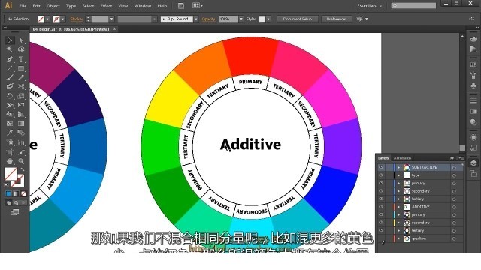Change screen mode at toolbox bottom
The image size is (481, 270).
point(14,212)
